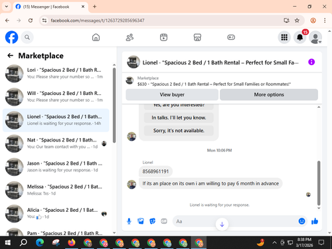
Task: Open the notifications bell with 15 badge
Action: tap(300, 37)
